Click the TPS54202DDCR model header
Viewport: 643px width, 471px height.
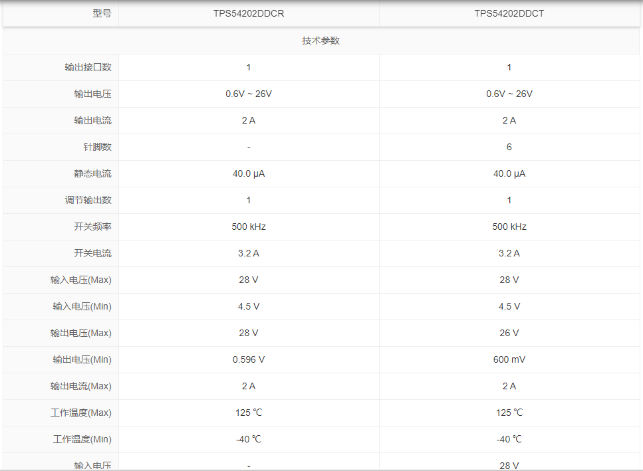coord(249,13)
